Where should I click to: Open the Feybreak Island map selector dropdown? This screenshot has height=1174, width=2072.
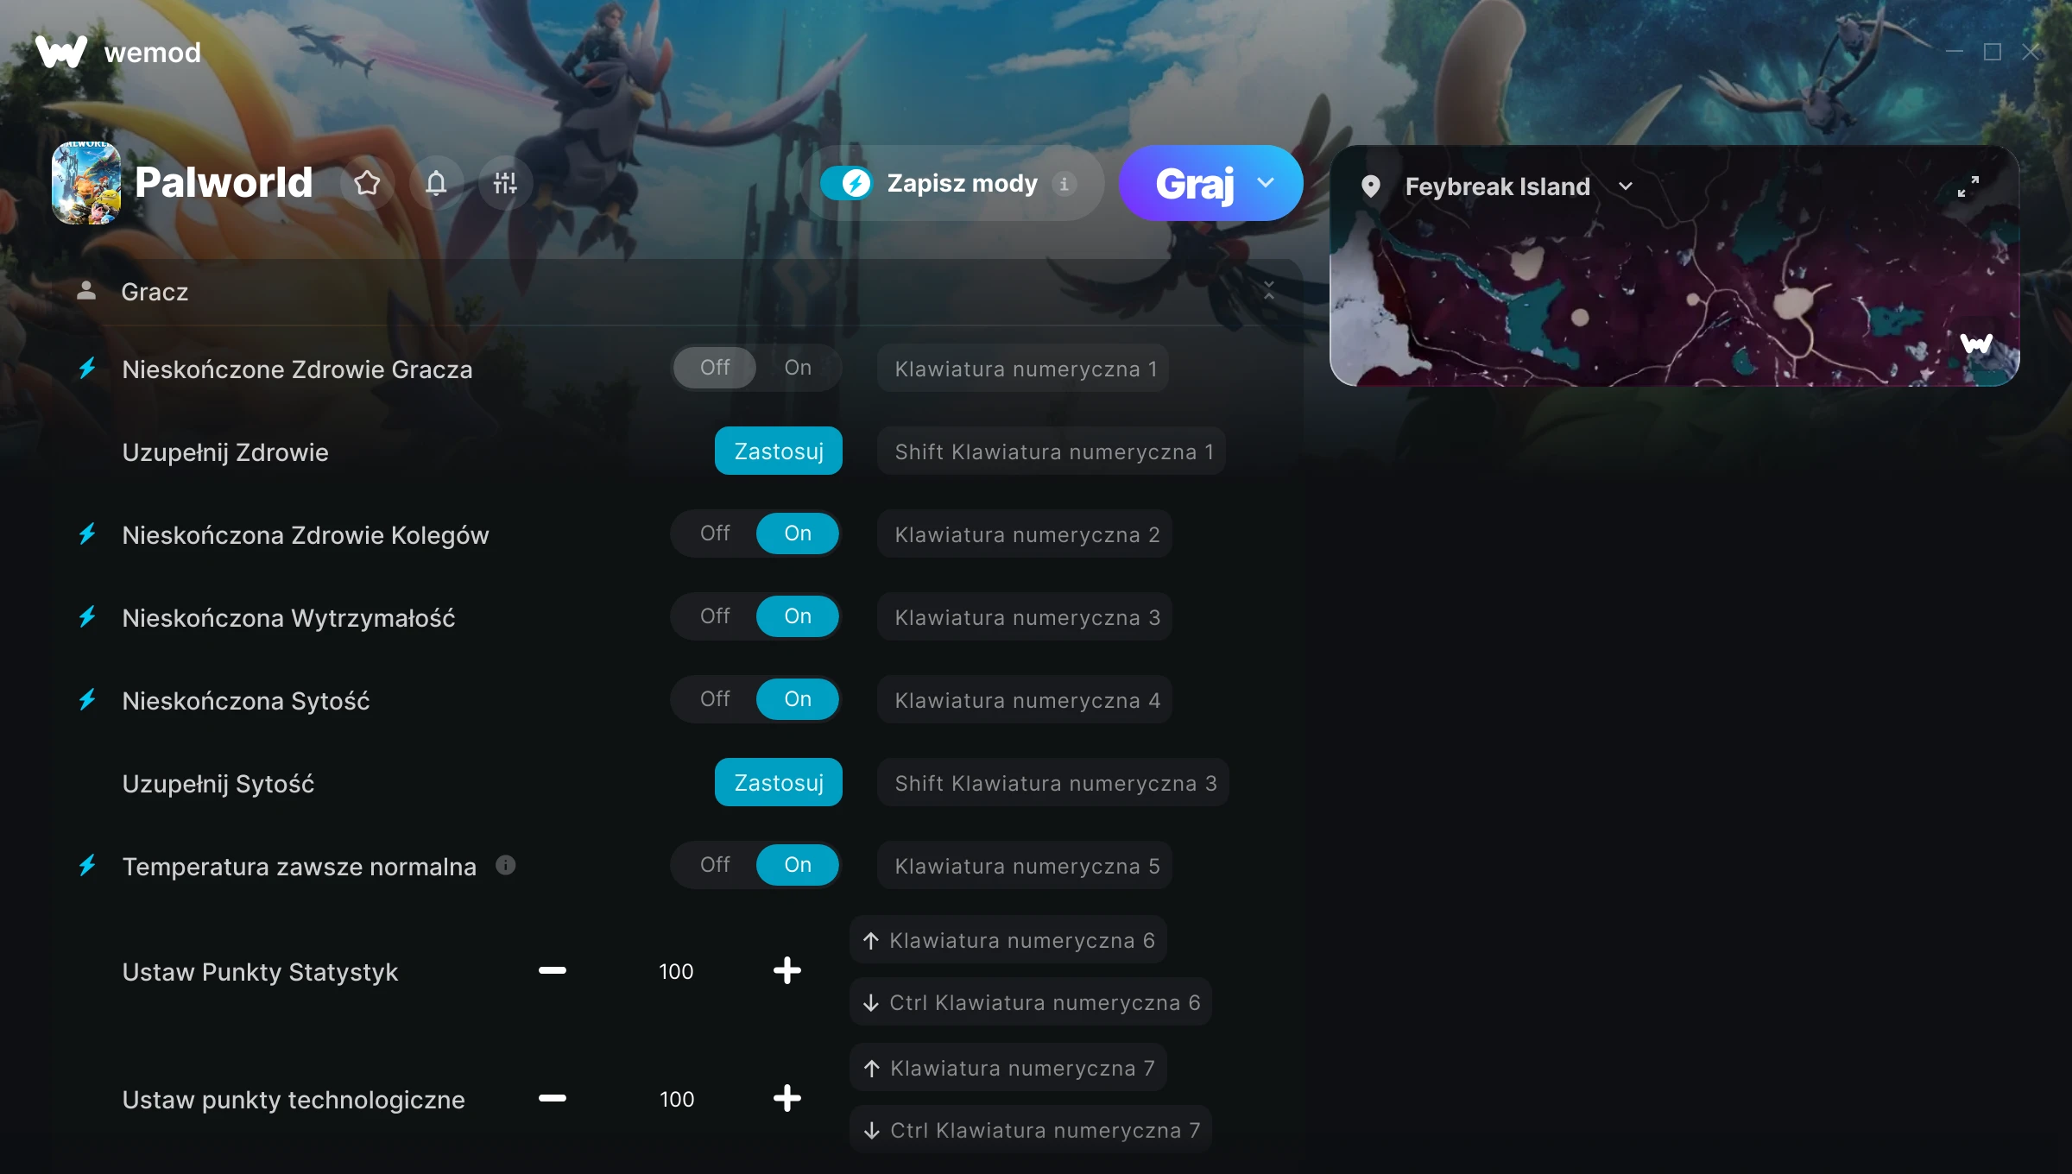[x=1626, y=186]
